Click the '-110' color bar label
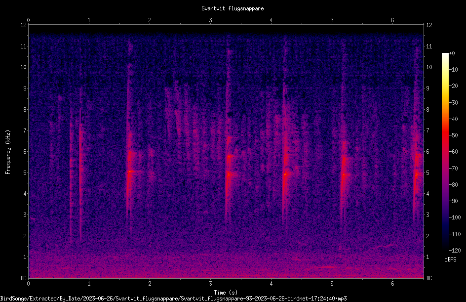466x302 pixels. pyautogui.click(x=455, y=234)
